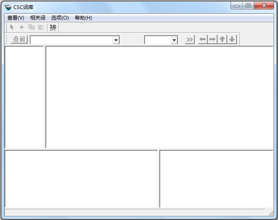Click the up arrow navigation button

click(222, 39)
